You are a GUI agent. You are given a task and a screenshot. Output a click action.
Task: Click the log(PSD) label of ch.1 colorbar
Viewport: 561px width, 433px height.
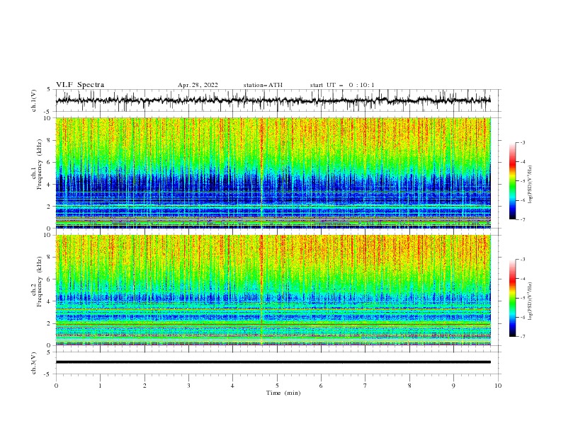[531, 185]
